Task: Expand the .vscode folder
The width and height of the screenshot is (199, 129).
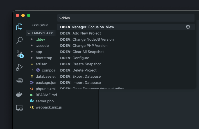Action: coord(32,45)
